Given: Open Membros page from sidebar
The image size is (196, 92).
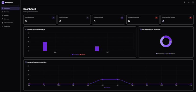Looking at the screenshot, I should 10,12.
